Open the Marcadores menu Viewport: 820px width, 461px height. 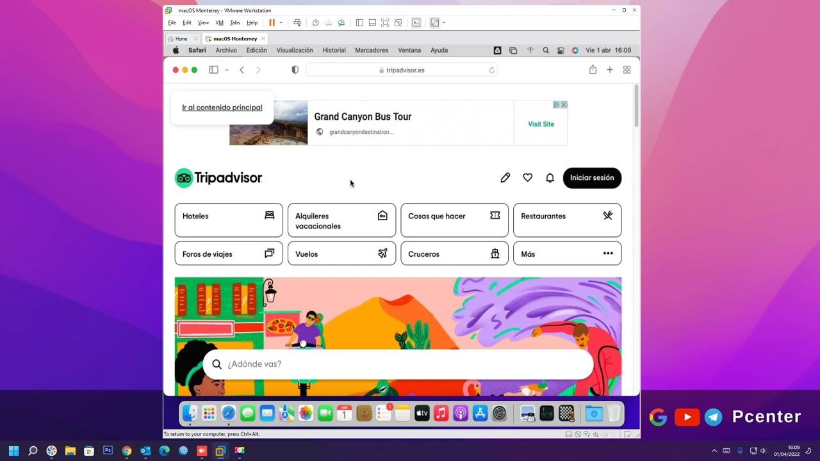pyautogui.click(x=371, y=50)
